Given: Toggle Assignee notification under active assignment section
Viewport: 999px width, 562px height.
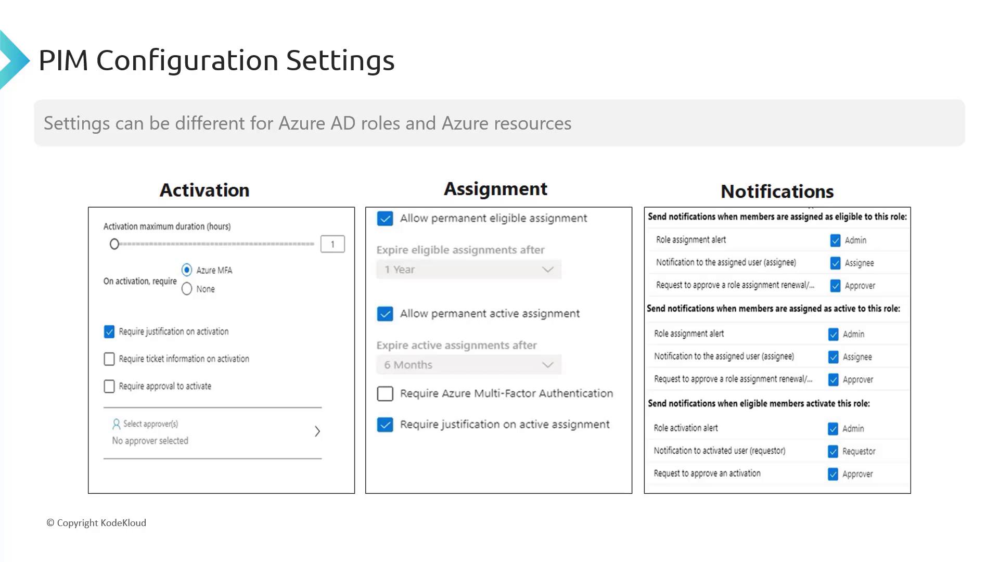Looking at the screenshot, I should [834, 357].
